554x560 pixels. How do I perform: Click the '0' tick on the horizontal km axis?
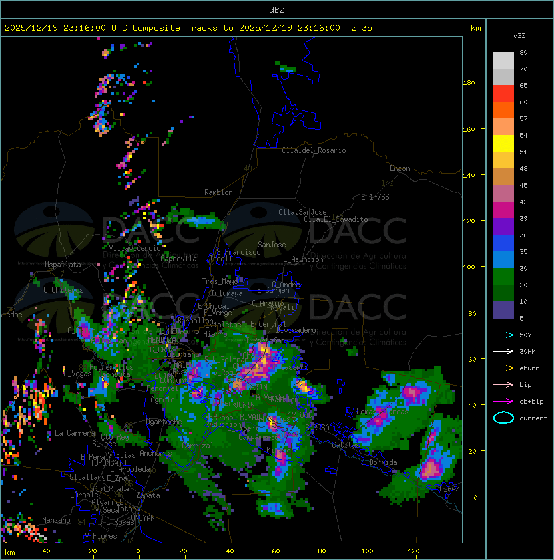click(138, 551)
